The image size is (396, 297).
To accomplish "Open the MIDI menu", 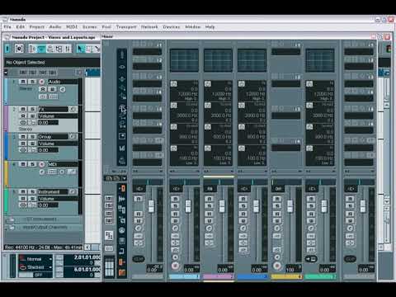I will (x=72, y=27).
